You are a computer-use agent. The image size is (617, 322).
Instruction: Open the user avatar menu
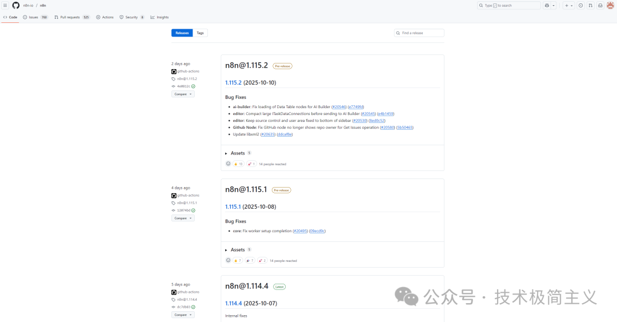click(x=610, y=6)
